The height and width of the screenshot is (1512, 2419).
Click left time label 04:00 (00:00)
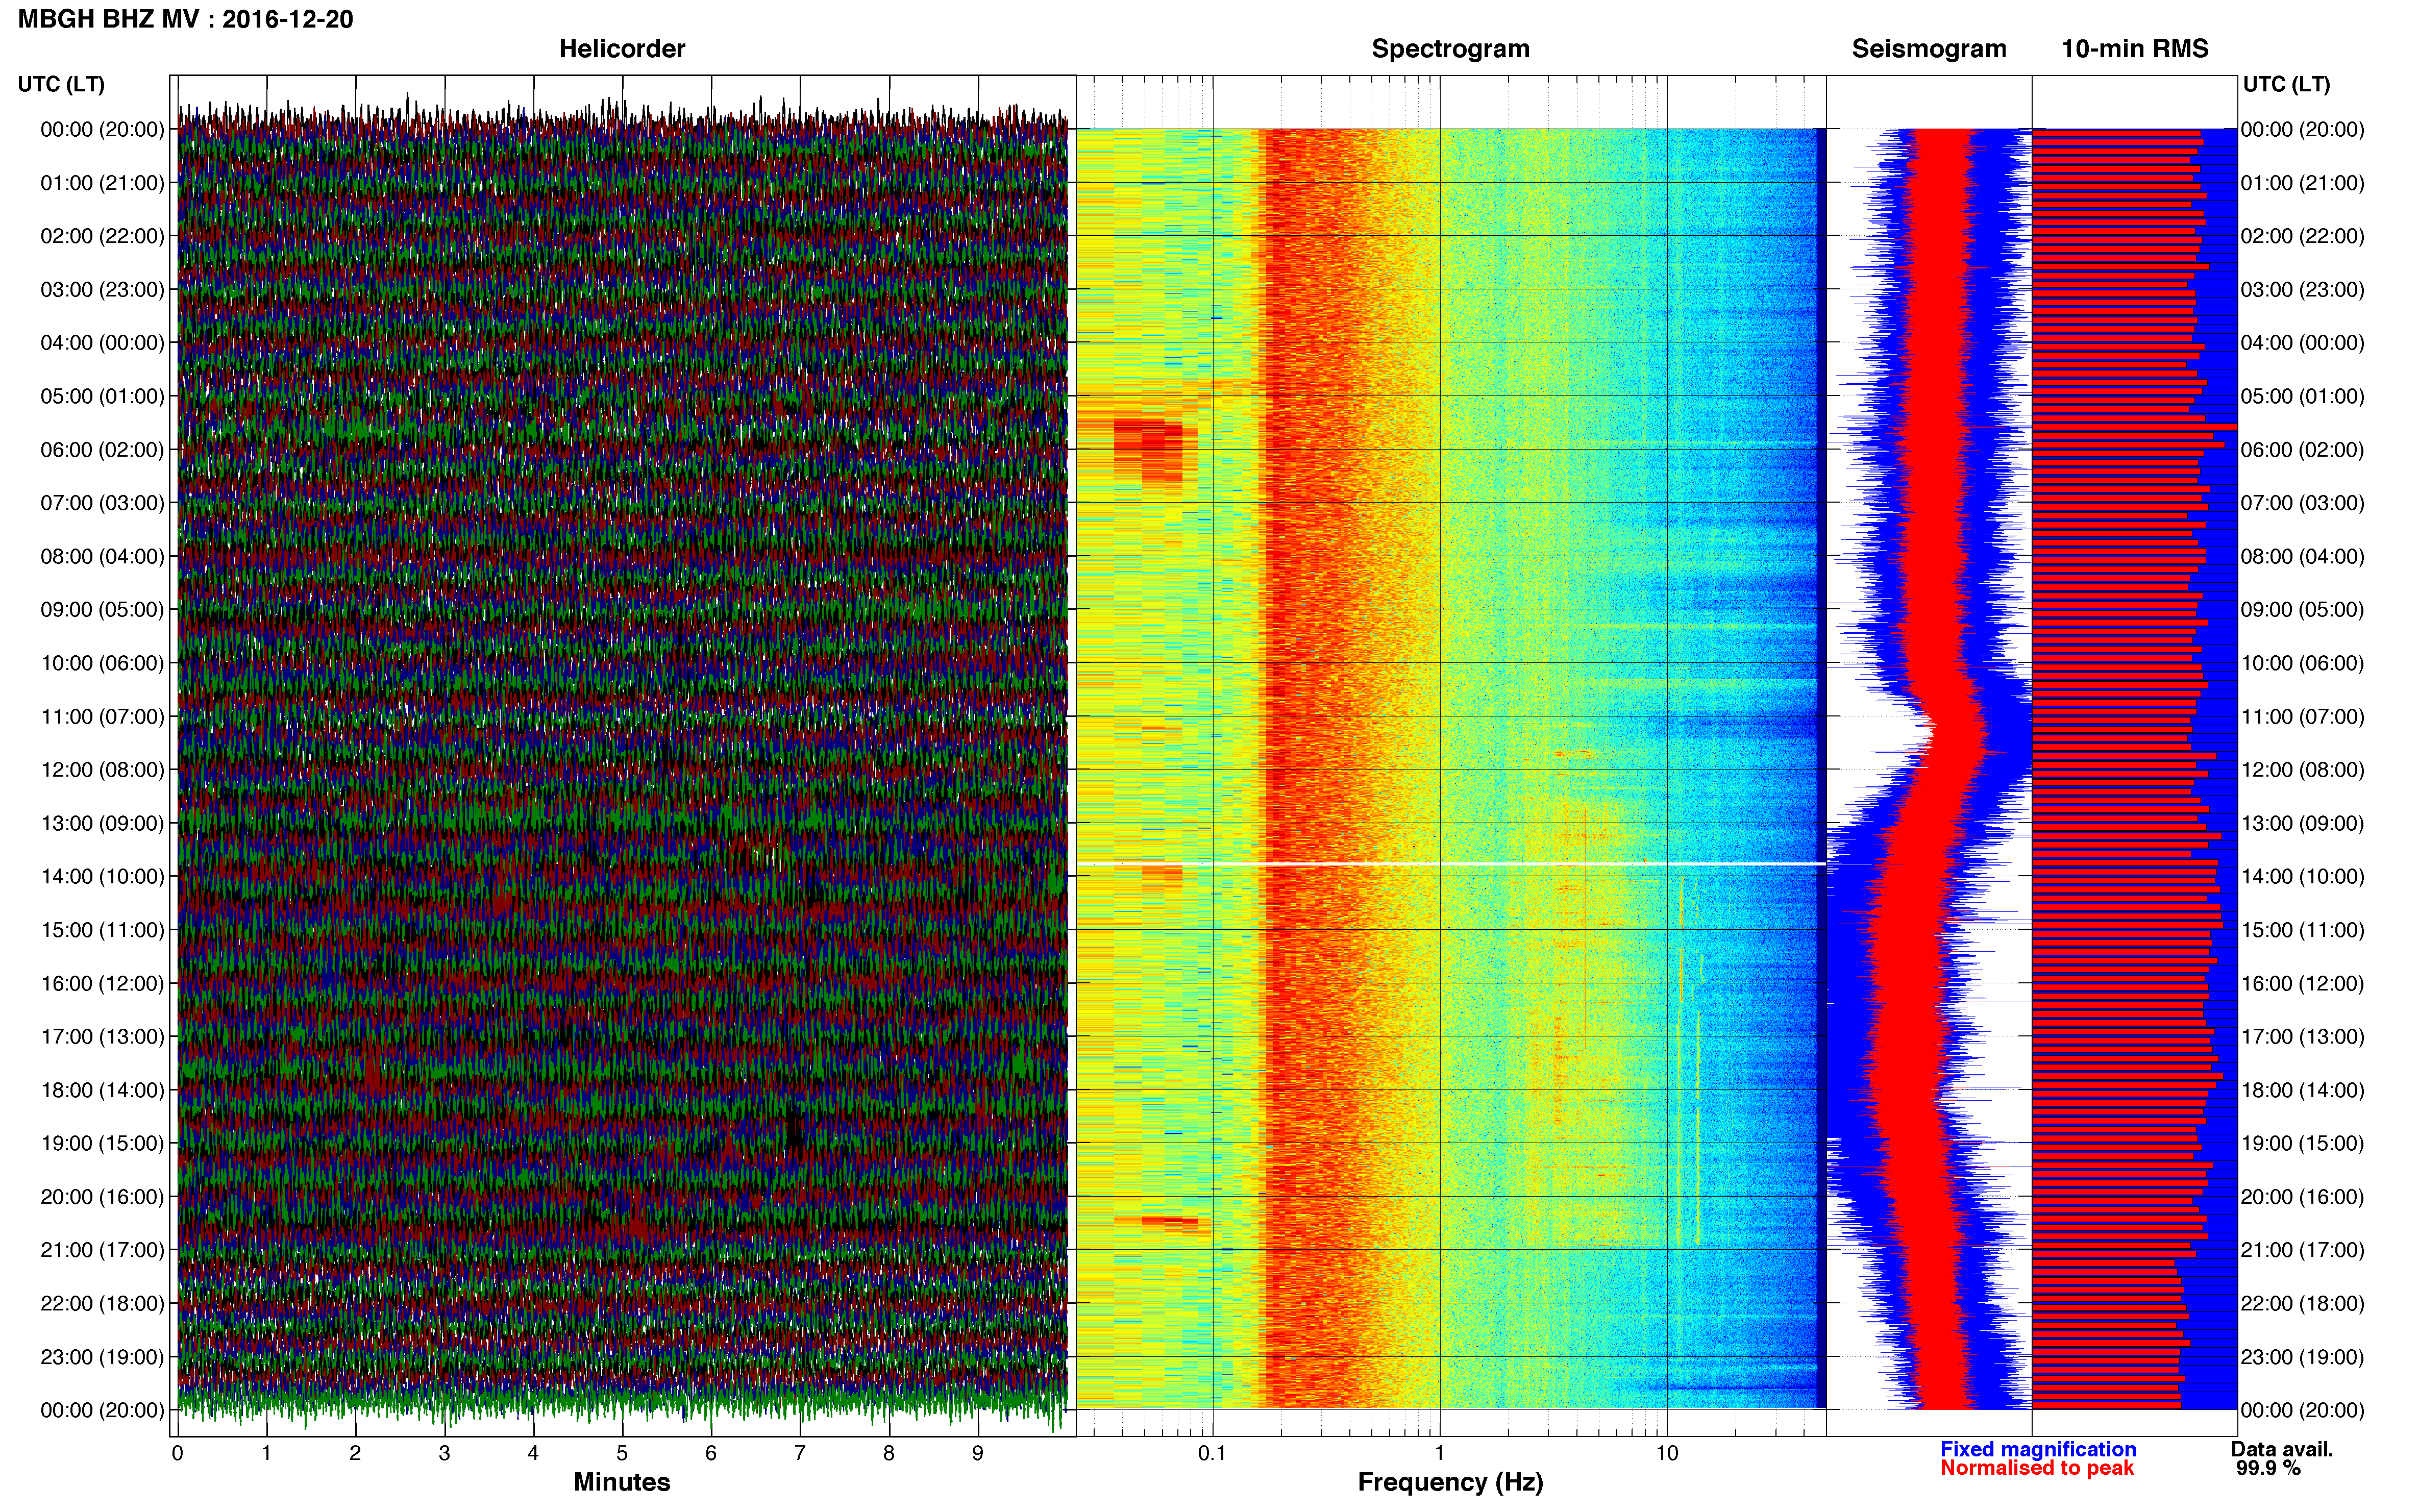pyautogui.click(x=102, y=343)
